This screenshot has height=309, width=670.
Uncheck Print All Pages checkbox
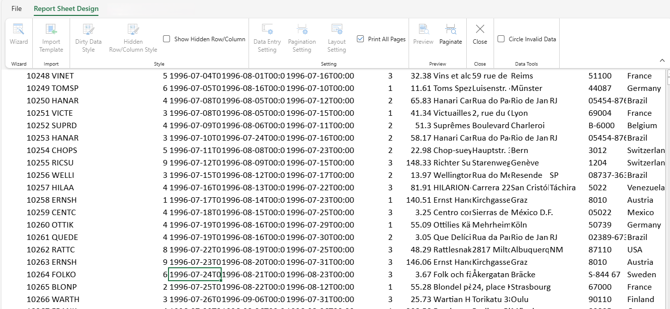[x=360, y=39]
